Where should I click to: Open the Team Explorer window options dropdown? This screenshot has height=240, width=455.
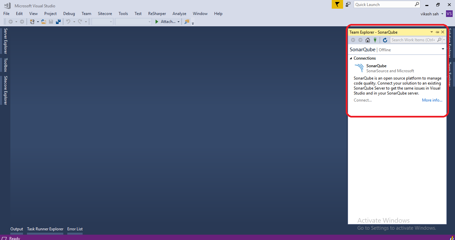point(432,32)
